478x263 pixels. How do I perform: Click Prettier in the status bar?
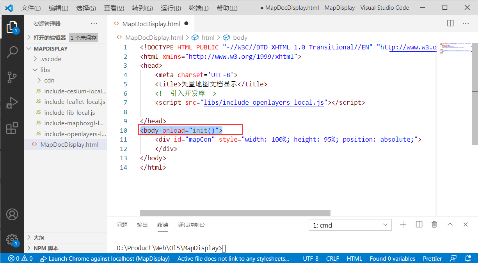[432, 258]
